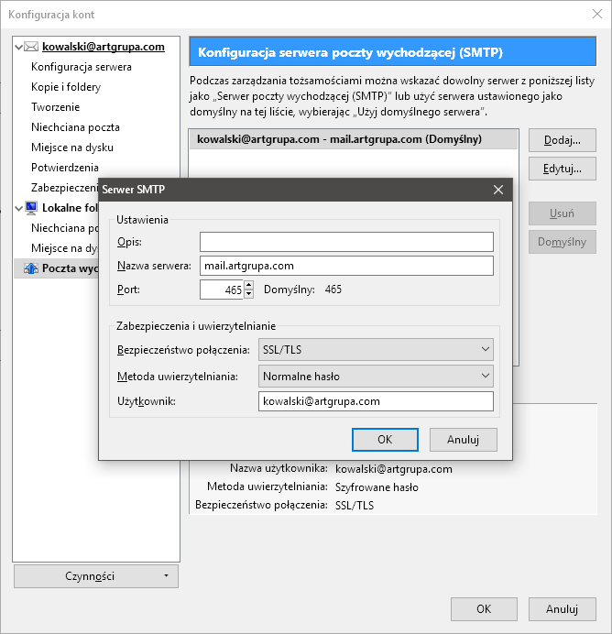Viewport: 612px width, 634px height.
Task: Collapse the Lokalne foldery tree node
Action: tap(18, 209)
